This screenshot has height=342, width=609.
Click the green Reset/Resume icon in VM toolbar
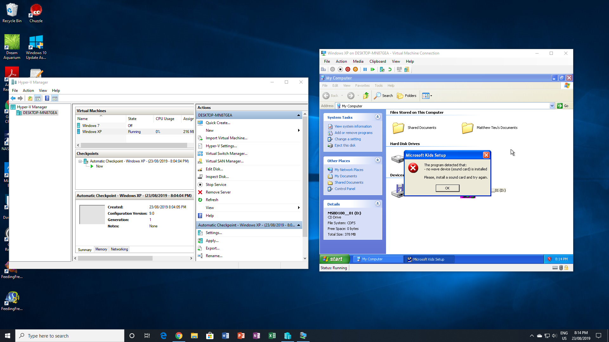point(373,69)
